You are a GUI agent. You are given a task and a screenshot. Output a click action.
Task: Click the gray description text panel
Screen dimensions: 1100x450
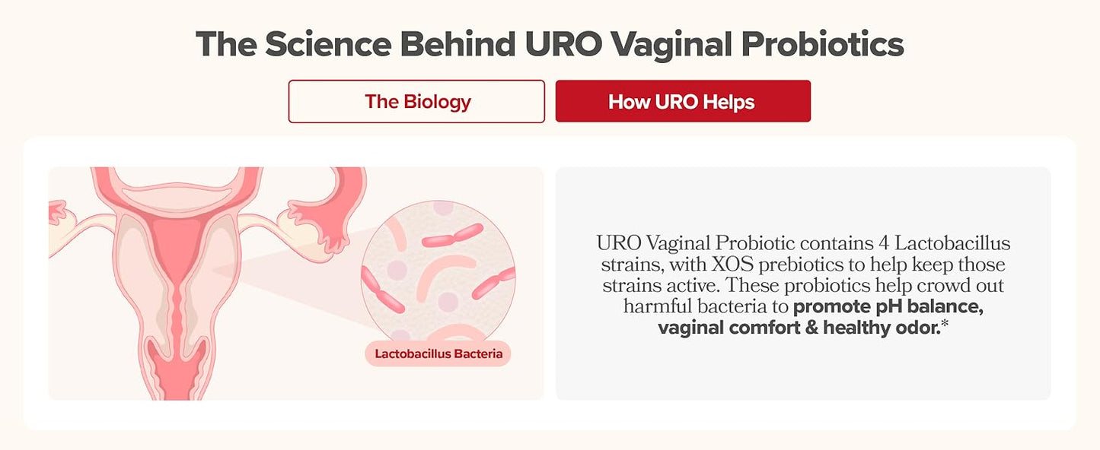pos(803,284)
